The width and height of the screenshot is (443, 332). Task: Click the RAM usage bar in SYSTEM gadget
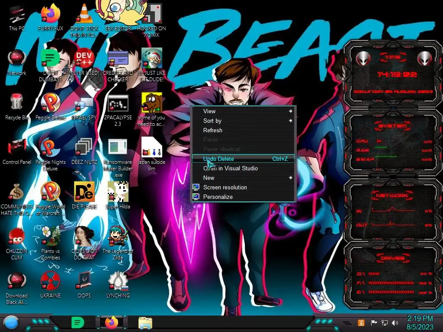tap(381, 148)
